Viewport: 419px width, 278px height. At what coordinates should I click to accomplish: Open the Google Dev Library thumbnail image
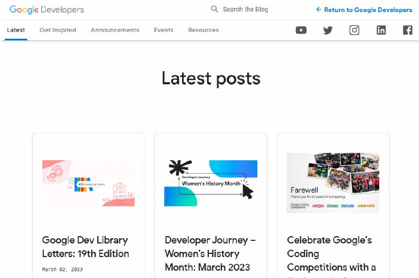point(88,183)
